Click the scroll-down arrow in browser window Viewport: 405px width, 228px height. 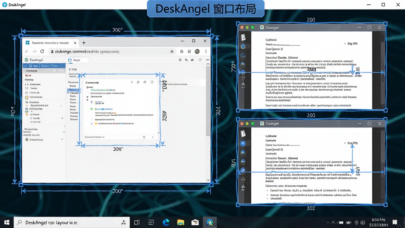(208, 180)
